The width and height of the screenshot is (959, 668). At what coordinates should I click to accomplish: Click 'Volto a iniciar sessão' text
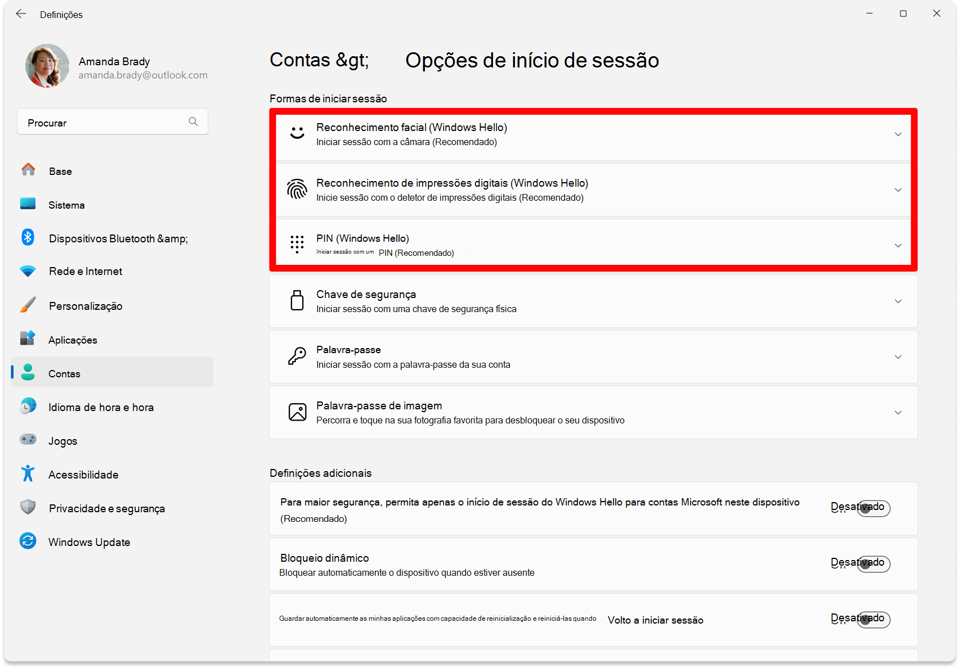(x=655, y=620)
